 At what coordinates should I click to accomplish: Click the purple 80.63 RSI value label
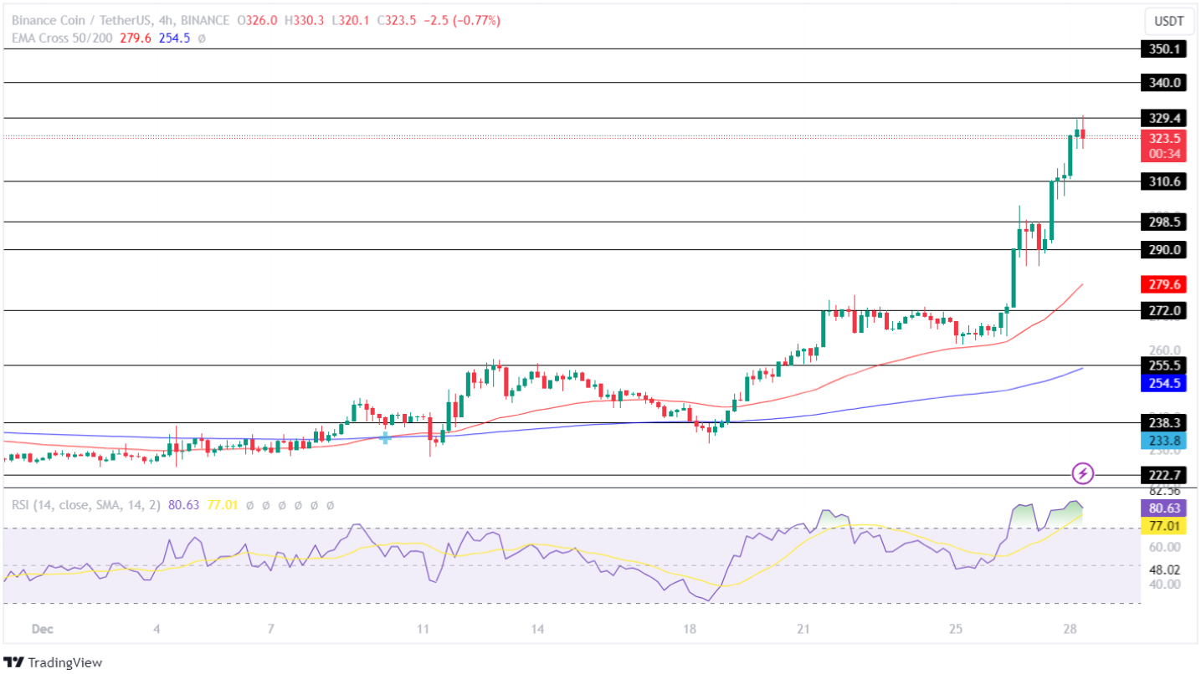pyautogui.click(x=1165, y=508)
